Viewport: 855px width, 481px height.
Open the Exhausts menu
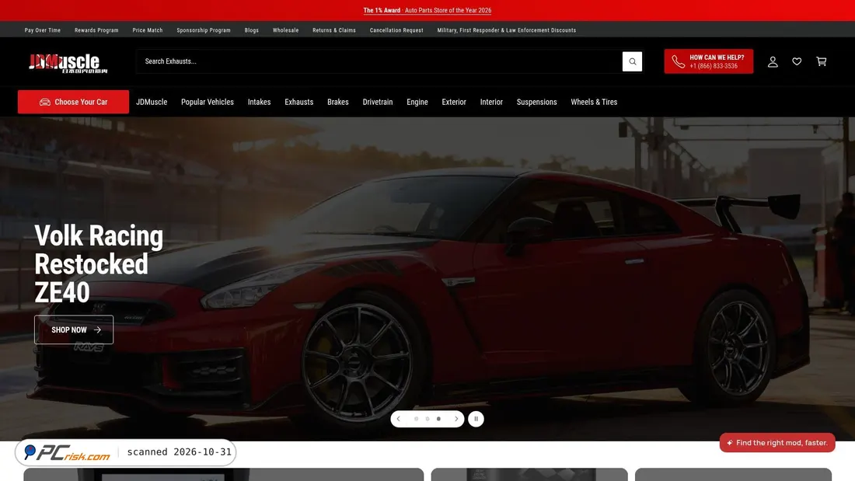(x=298, y=102)
